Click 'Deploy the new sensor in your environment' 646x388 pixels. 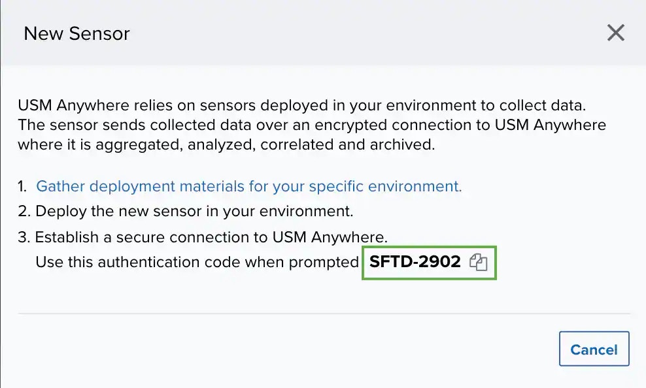tap(194, 212)
